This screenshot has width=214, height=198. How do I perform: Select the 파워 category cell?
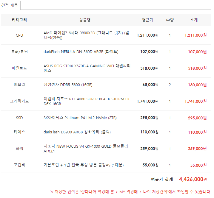coord(19,148)
